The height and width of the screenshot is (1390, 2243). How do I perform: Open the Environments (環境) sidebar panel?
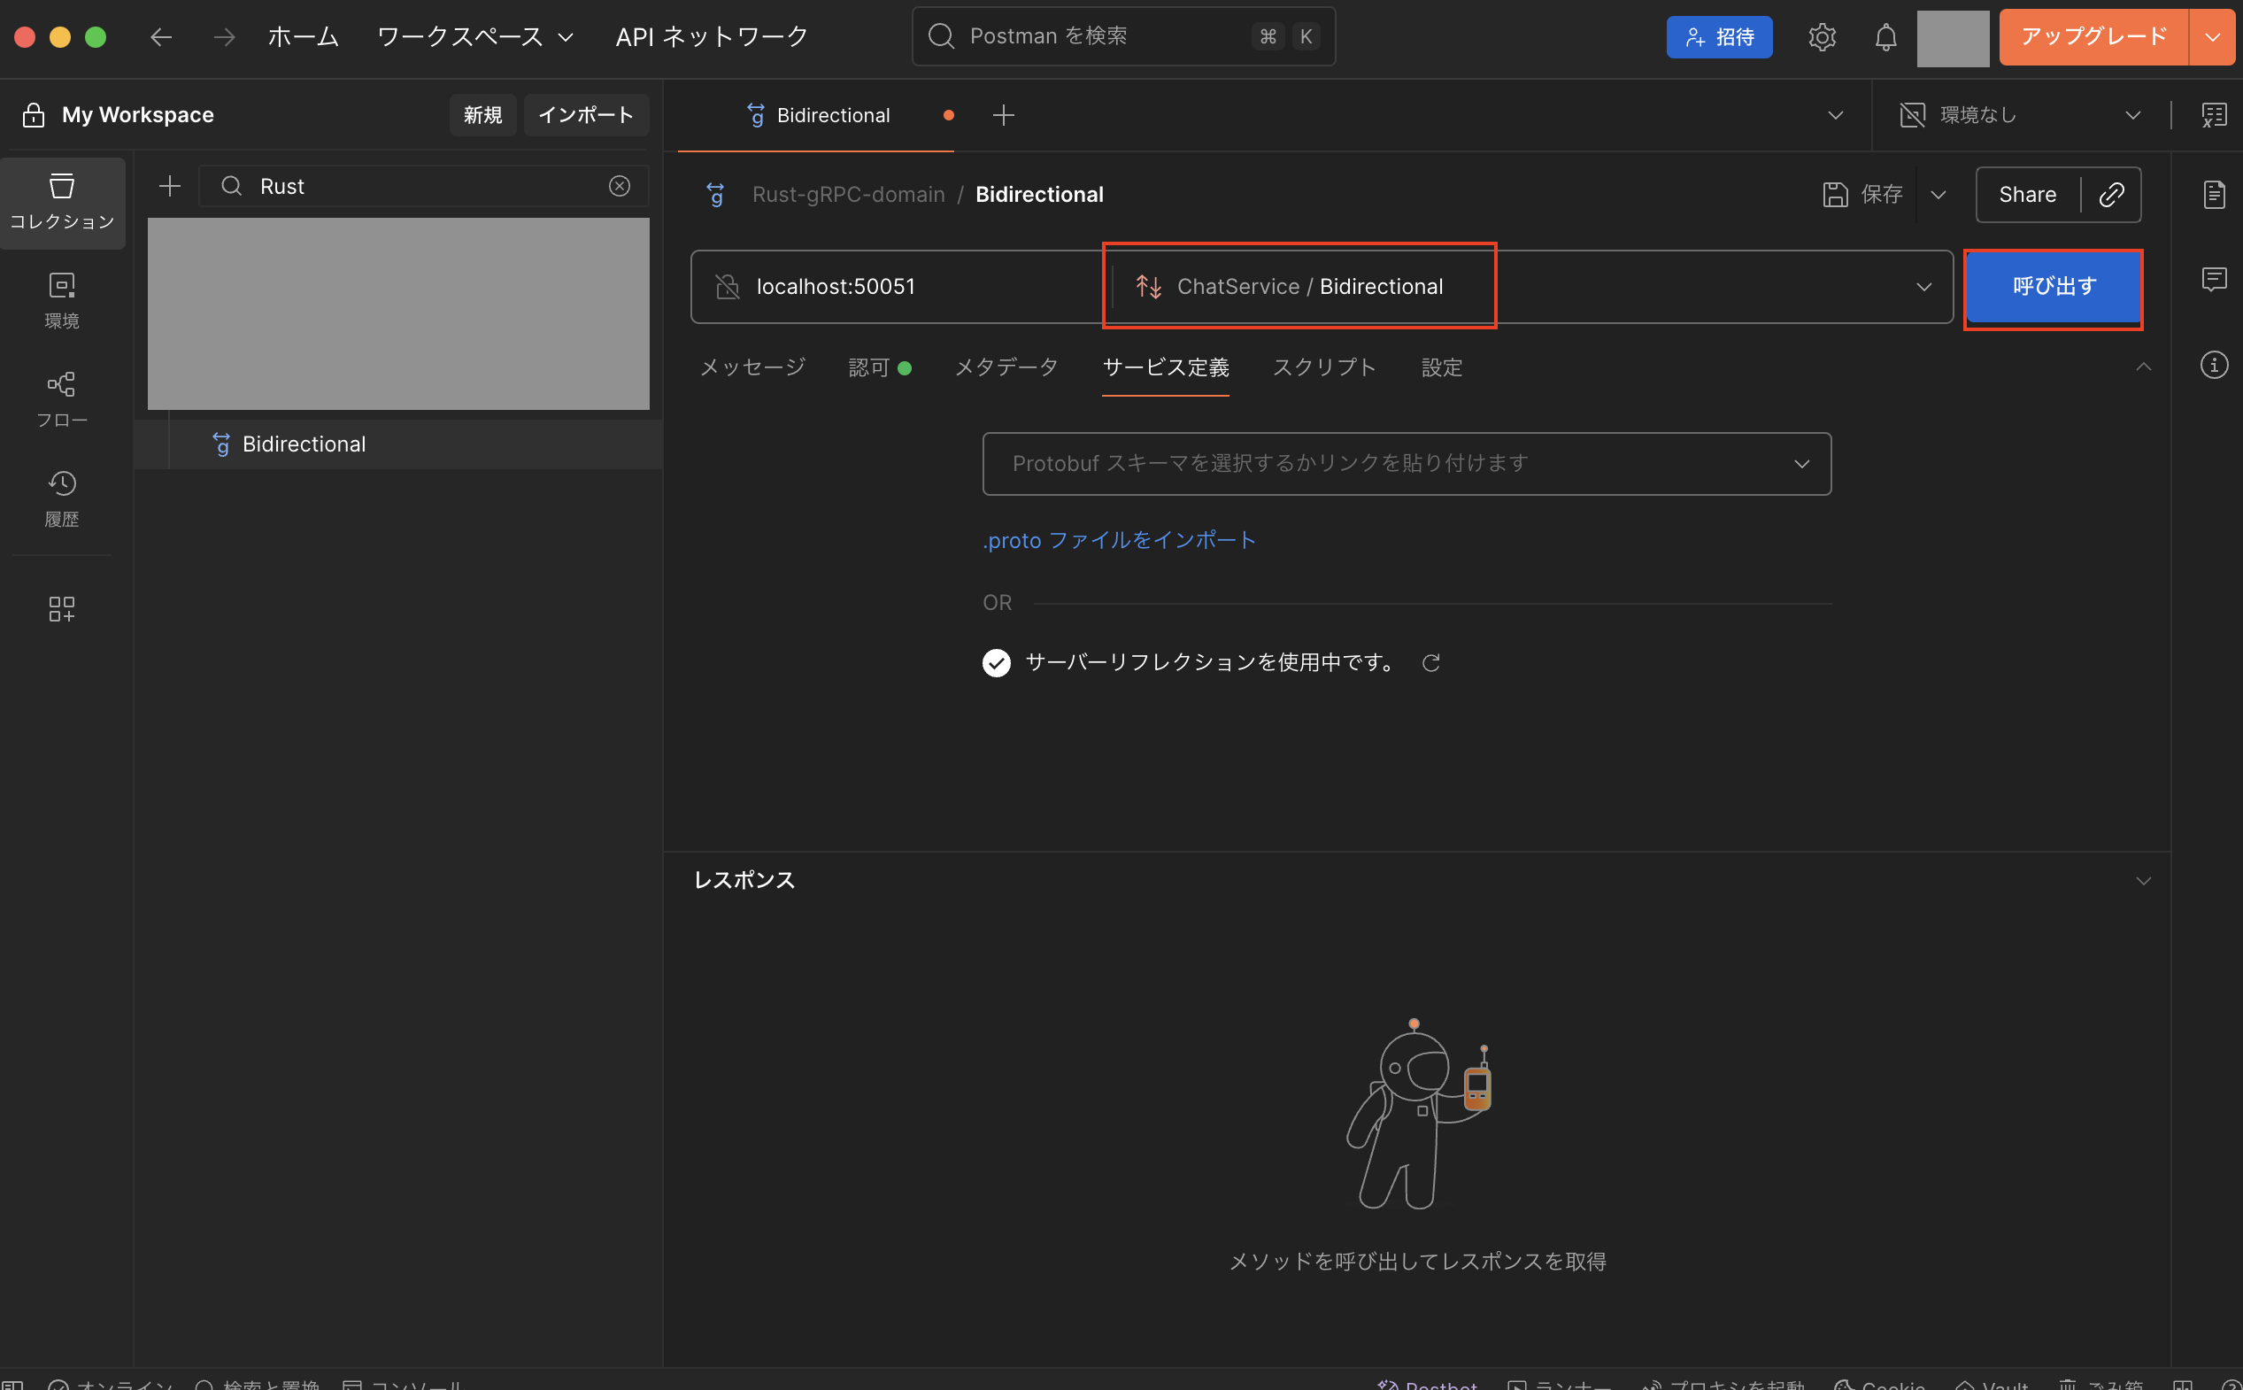pyautogui.click(x=63, y=301)
